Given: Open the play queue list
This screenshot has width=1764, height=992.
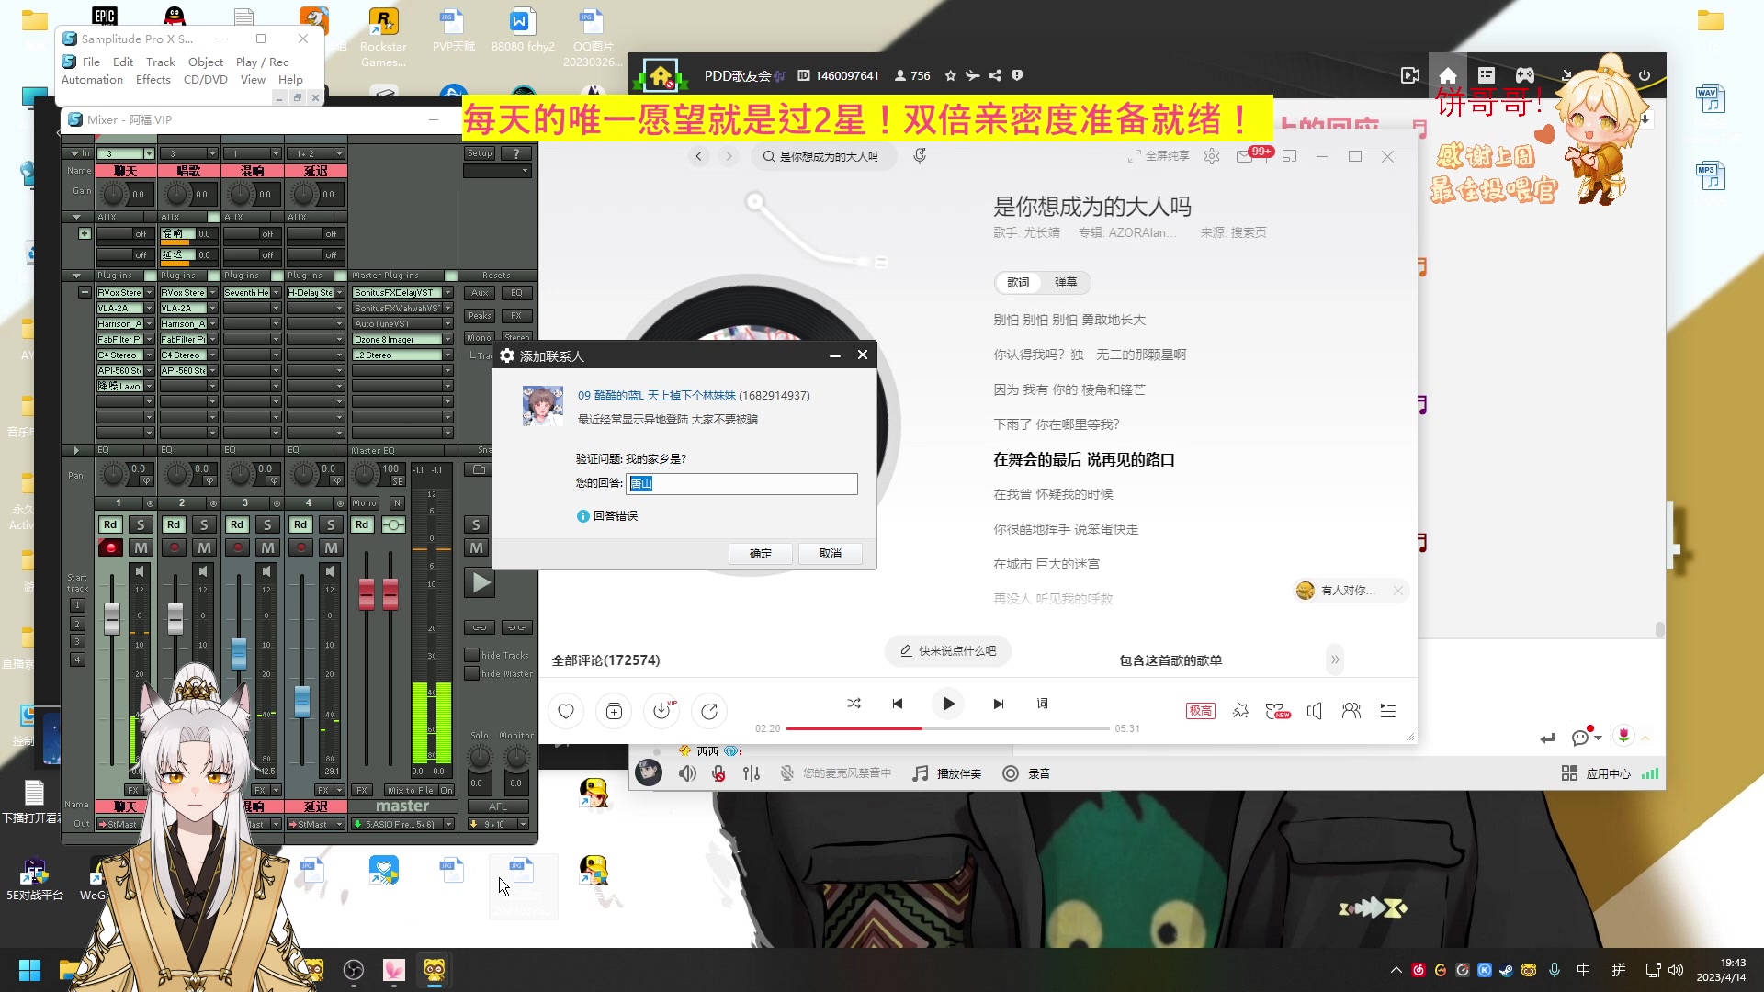Looking at the screenshot, I should (1388, 711).
